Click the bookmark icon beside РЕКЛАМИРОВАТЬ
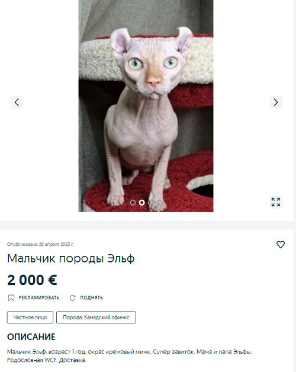 [11, 298]
